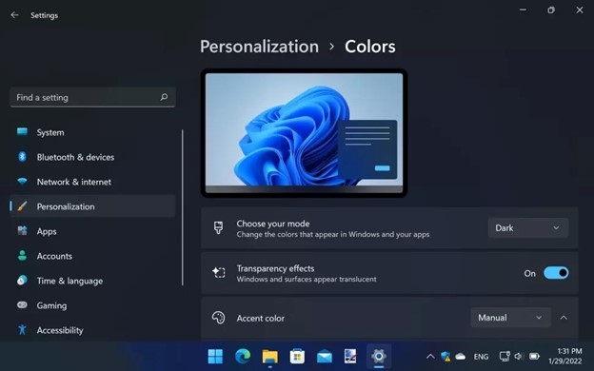Viewport: 594px width, 371px height.
Task: Click the Windows Start button
Action: click(x=215, y=356)
